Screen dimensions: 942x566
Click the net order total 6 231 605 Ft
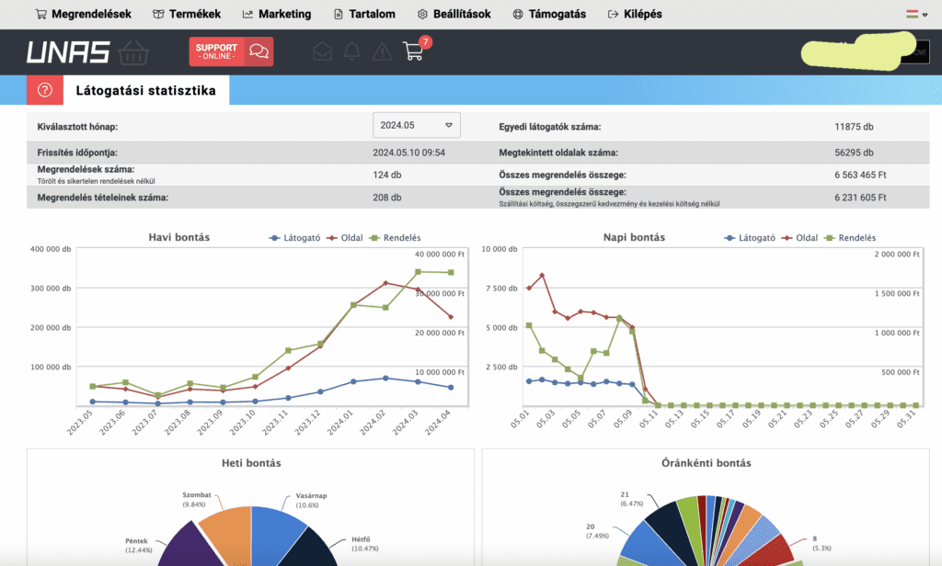pos(860,198)
